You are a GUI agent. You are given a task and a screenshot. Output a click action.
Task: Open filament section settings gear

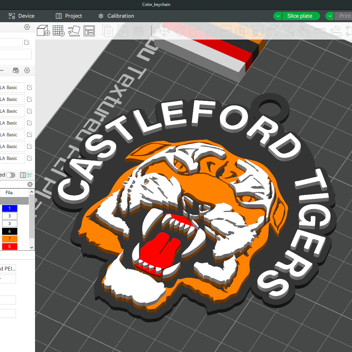coord(27,70)
